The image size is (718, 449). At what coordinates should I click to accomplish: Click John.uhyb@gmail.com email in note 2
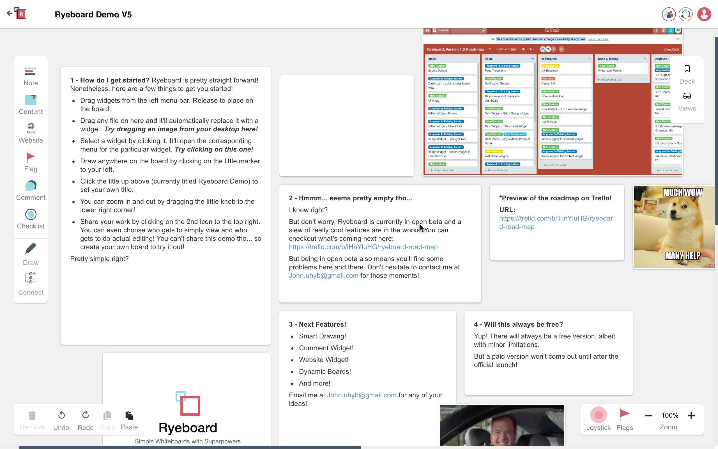click(323, 276)
